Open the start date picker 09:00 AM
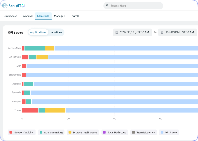The height and width of the screenshot is (141, 198). pyautogui.click(x=132, y=32)
